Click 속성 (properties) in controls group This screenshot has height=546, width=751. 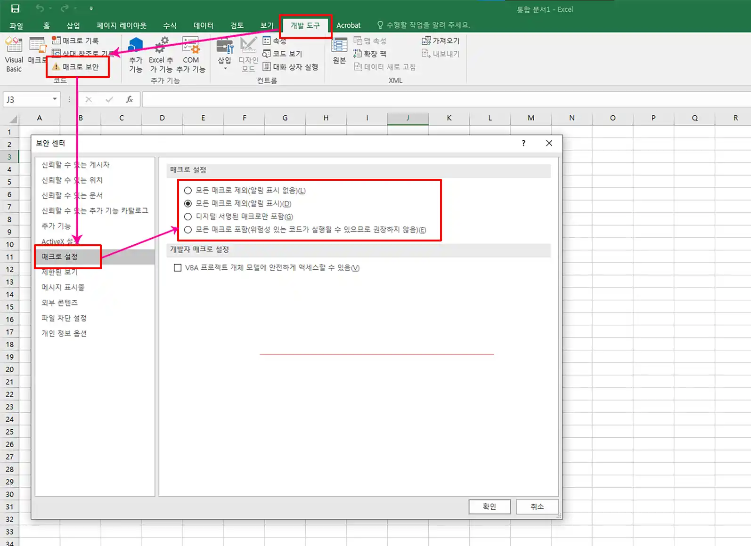(x=274, y=41)
